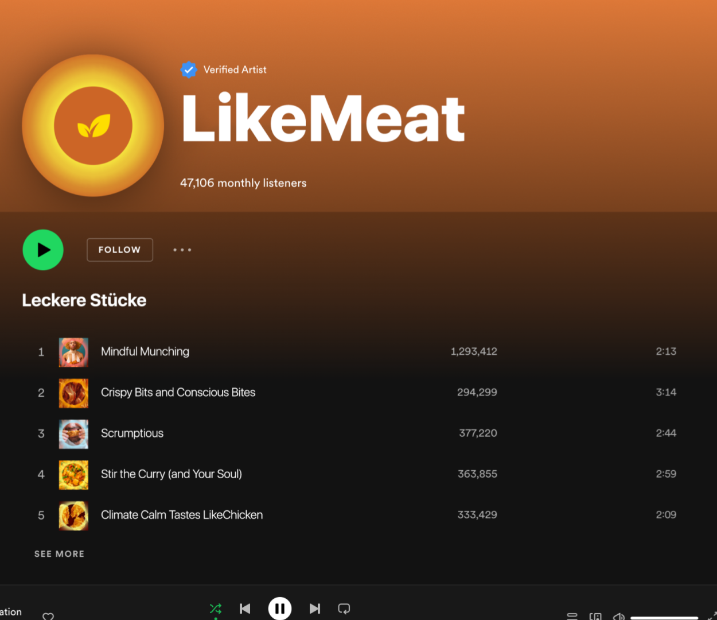Open the Mindful Munching cover thumbnail

[x=73, y=352]
